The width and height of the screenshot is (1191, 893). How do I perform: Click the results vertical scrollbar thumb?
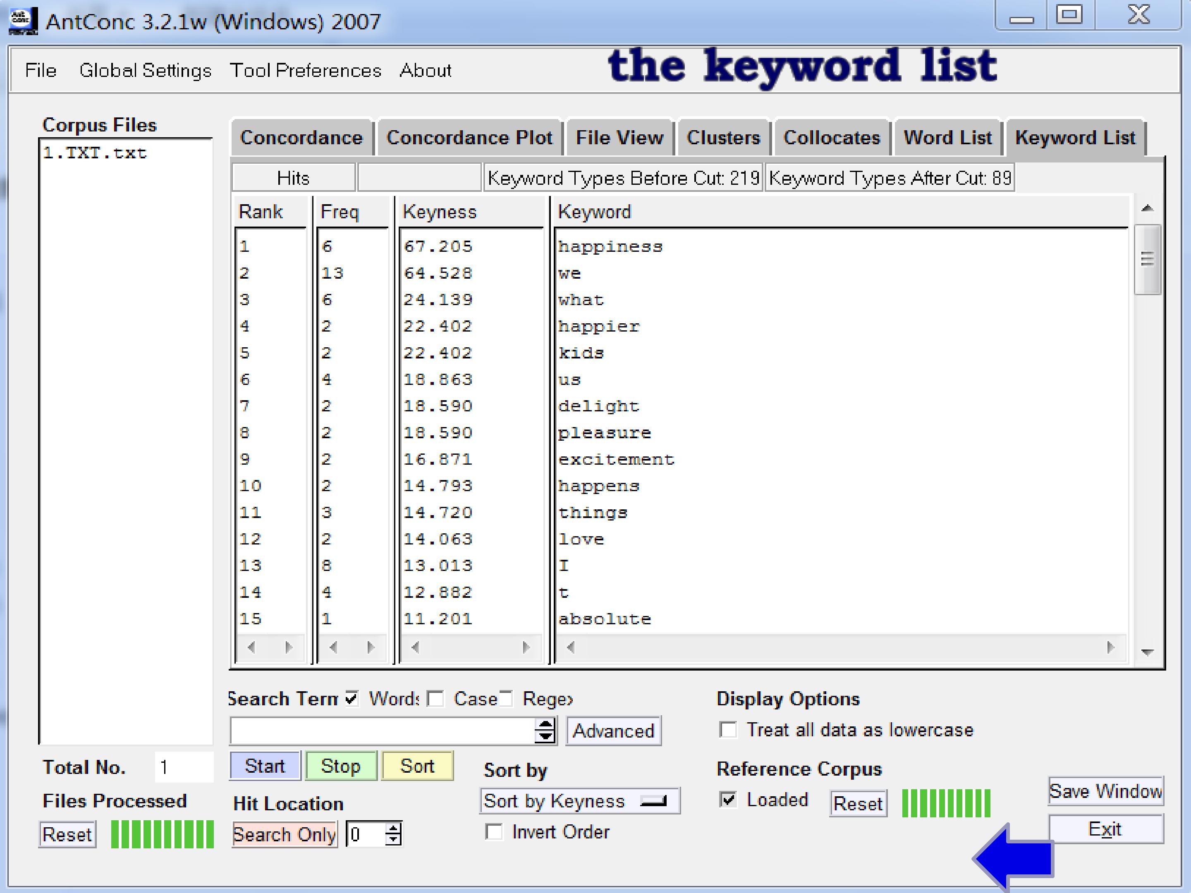click(1147, 260)
